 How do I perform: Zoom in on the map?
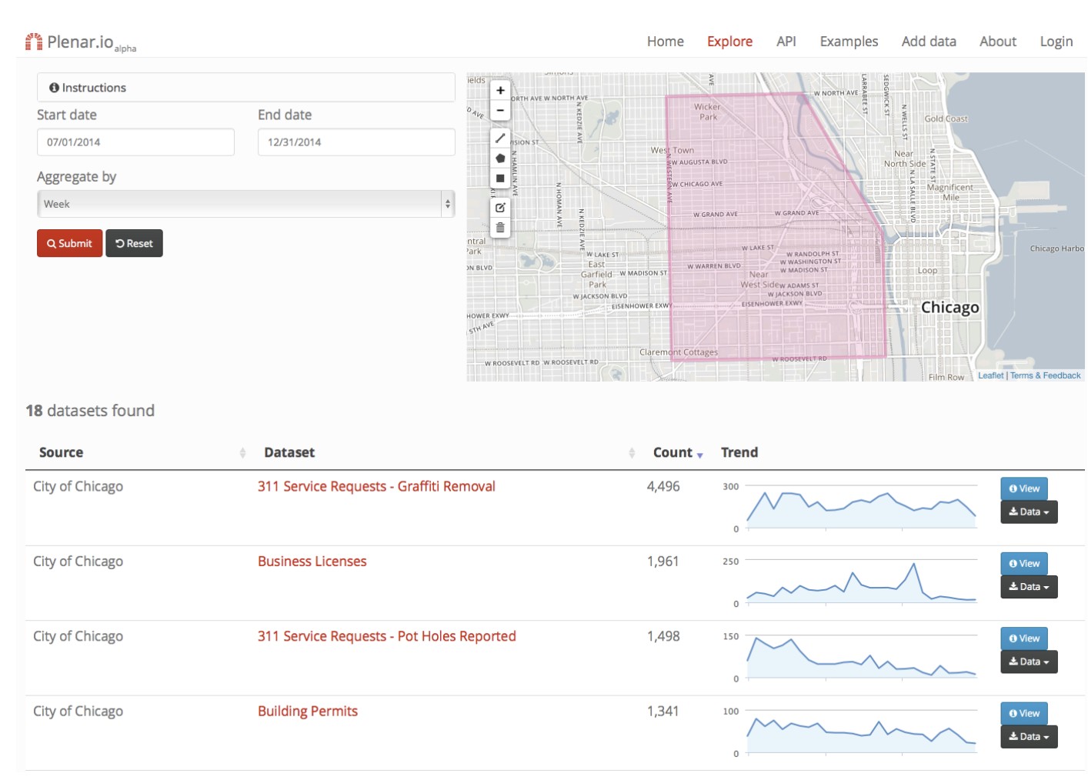coord(500,90)
